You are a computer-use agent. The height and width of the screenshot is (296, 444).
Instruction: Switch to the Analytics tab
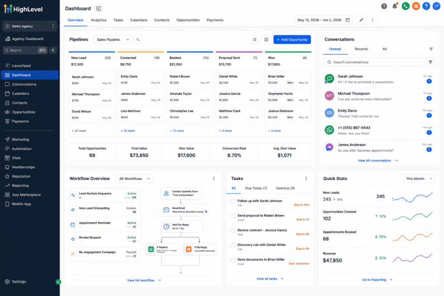point(98,20)
